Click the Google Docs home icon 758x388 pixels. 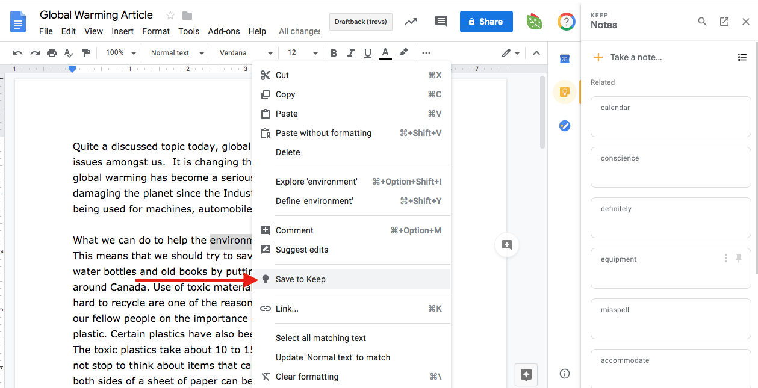[18, 22]
